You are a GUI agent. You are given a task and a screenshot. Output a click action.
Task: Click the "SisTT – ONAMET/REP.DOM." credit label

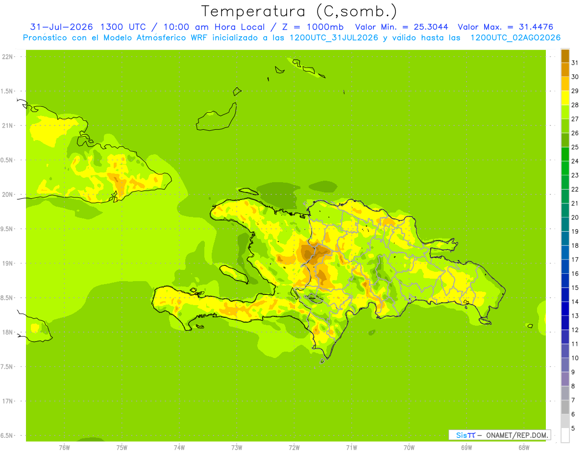click(x=500, y=435)
